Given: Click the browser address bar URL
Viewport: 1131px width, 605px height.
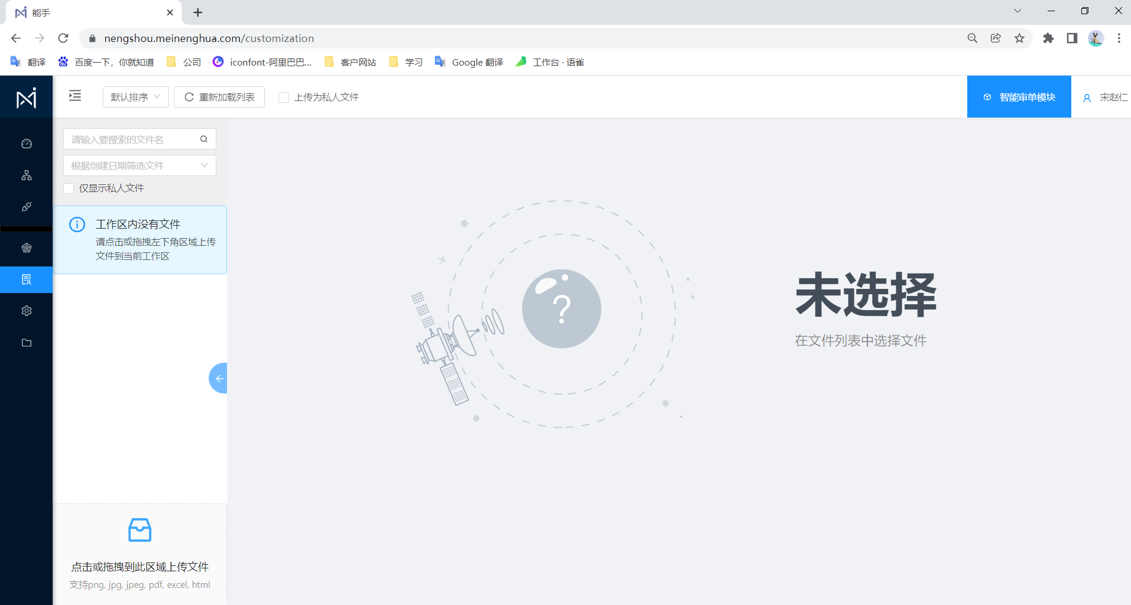Looking at the screenshot, I should click(x=209, y=38).
